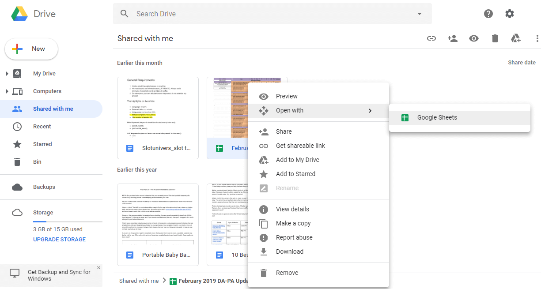Click the Get shareable link toolbar icon
The height and width of the screenshot is (289, 541).
point(431,38)
